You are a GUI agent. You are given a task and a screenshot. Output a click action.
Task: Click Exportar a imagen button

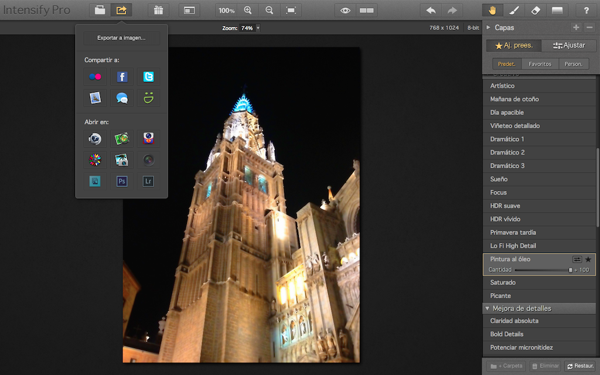pyautogui.click(x=121, y=38)
